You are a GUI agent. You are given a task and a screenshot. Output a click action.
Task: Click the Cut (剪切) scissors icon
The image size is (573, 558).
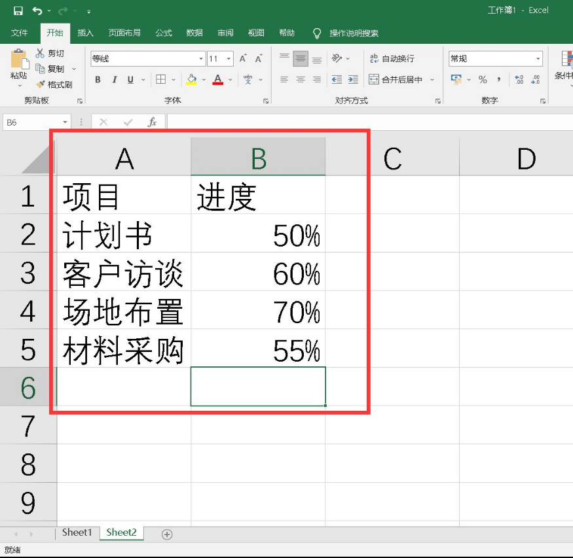(40, 54)
